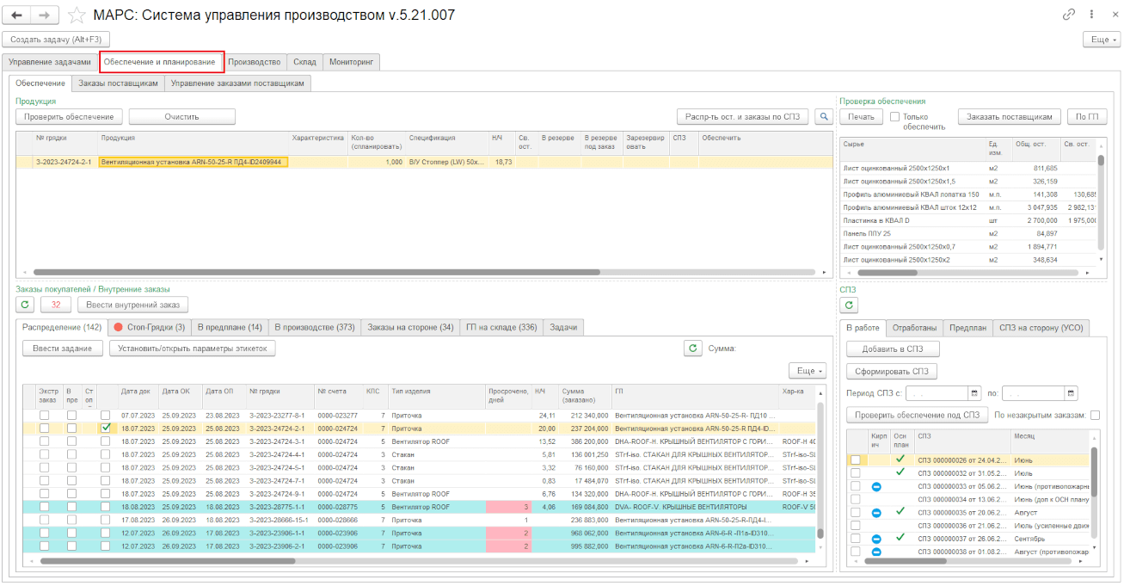
Task: Click the copy link icon
Action: pos(1069,15)
